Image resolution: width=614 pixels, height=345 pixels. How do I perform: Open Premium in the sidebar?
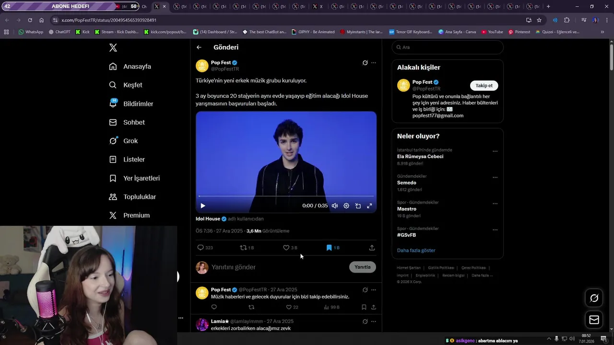tap(129, 216)
